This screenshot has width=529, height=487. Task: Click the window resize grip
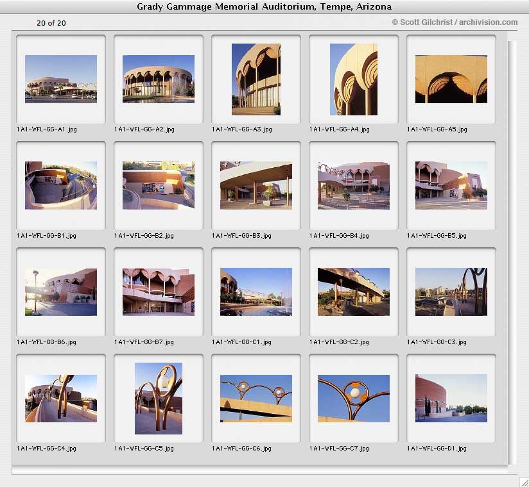524,482
